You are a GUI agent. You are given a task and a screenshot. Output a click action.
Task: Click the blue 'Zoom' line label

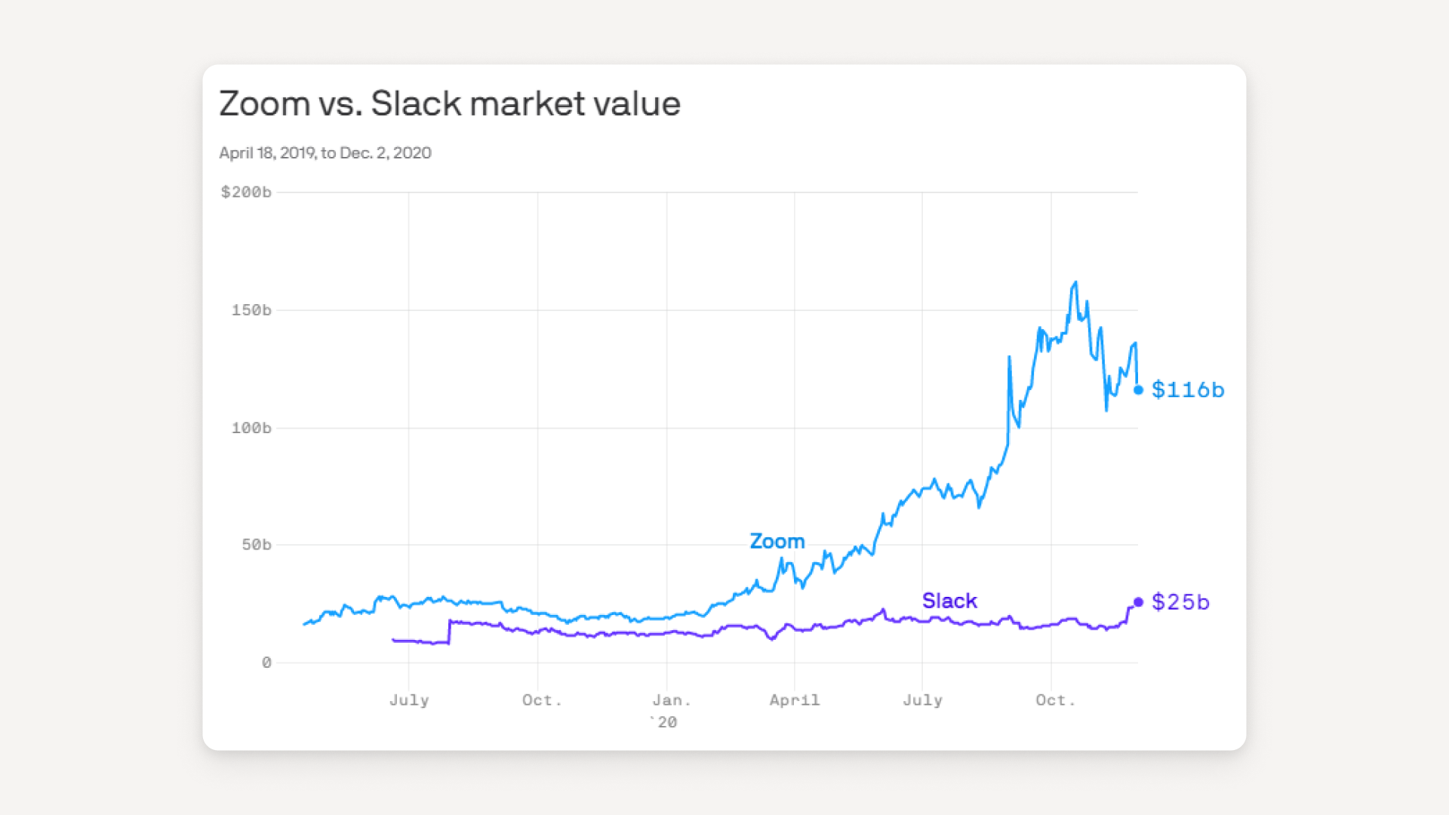[777, 542]
